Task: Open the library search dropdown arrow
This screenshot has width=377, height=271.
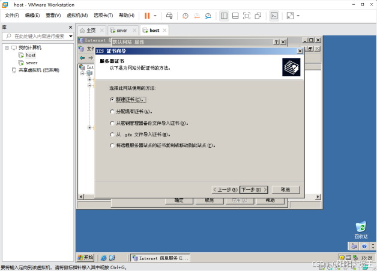Action: 71,36
